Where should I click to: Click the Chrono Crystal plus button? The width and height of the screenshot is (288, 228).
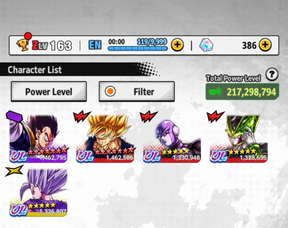coord(265,45)
